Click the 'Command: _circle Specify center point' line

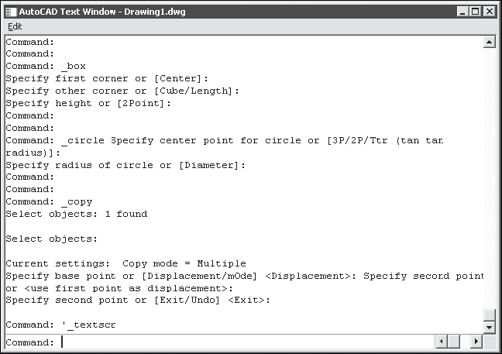click(x=225, y=140)
